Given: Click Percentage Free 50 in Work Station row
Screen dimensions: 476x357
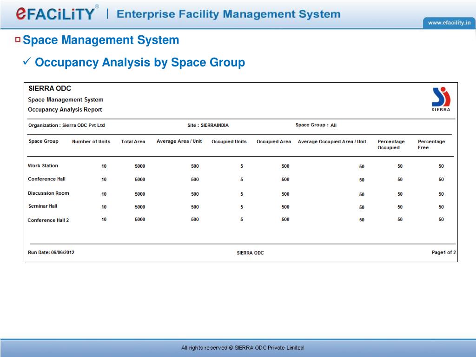Looking at the screenshot, I should coord(441,166).
